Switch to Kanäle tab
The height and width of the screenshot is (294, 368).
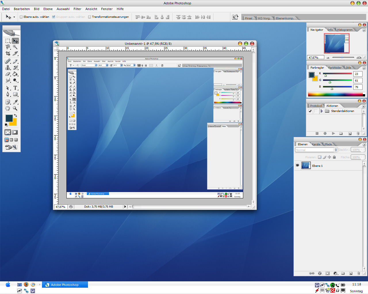coord(316,144)
